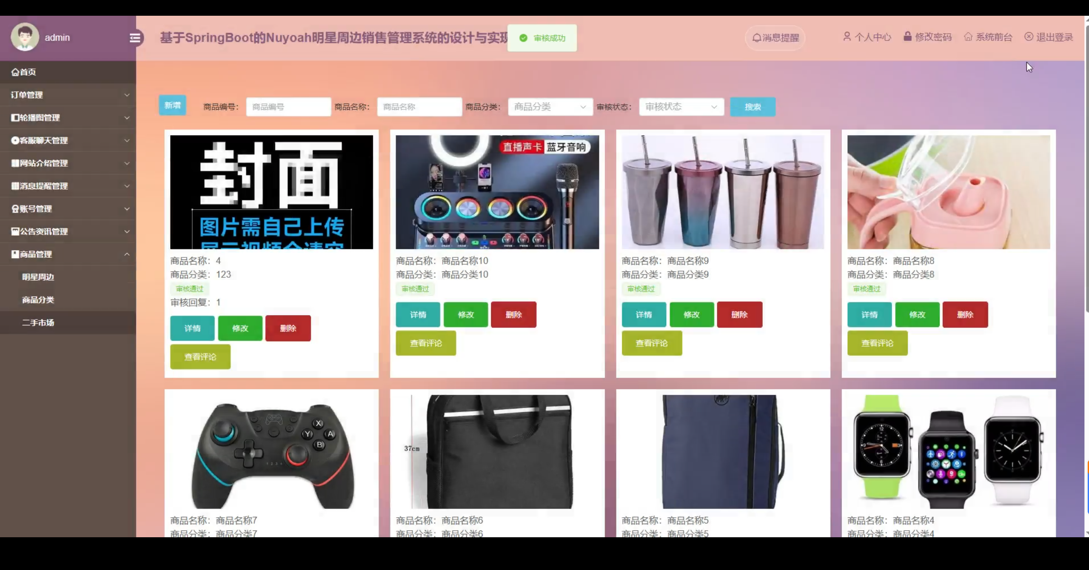Screen dimensions: 1089x570
Task: Click the admin avatar picture
Action: click(x=25, y=37)
